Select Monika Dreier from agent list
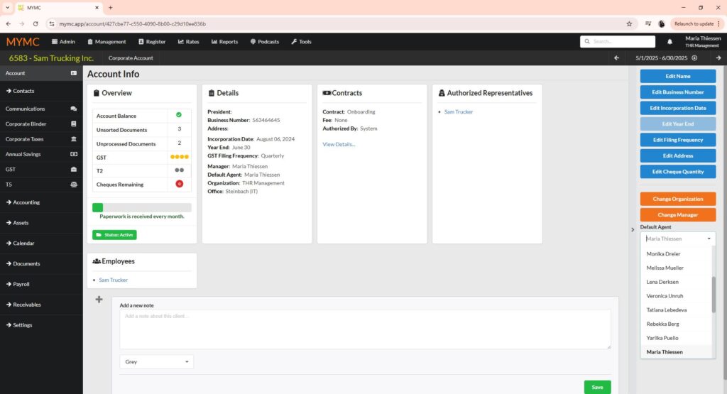The width and height of the screenshot is (727, 394). pyautogui.click(x=676, y=253)
